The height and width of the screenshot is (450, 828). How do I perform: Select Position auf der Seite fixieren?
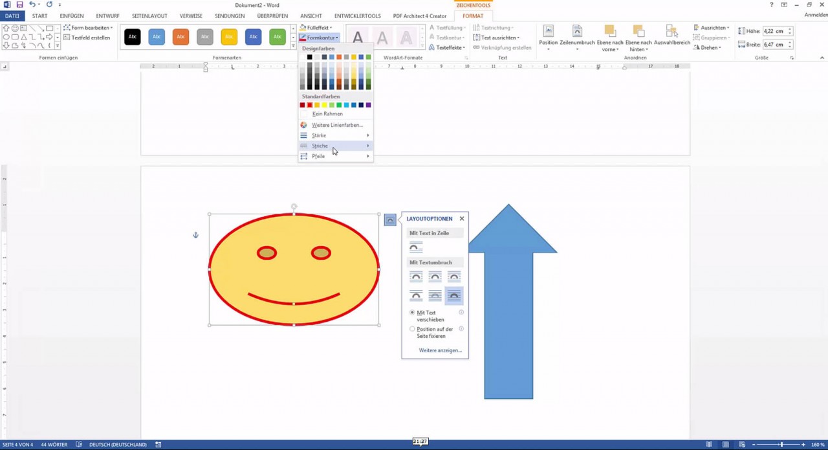412,329
